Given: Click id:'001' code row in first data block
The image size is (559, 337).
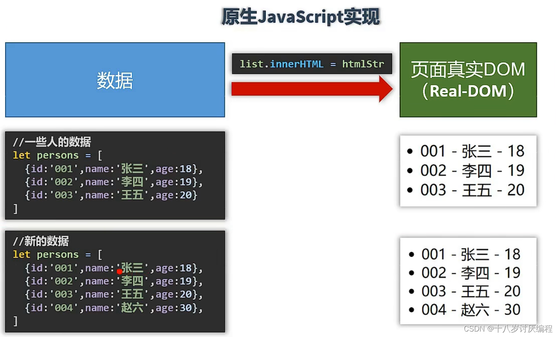Looking at the screenshot, I should tap(114, 169).
